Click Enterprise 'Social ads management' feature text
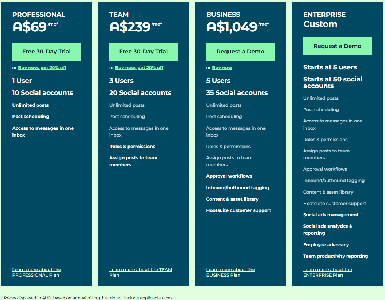This screenshot has width=385, height=300. click(331, 215)
